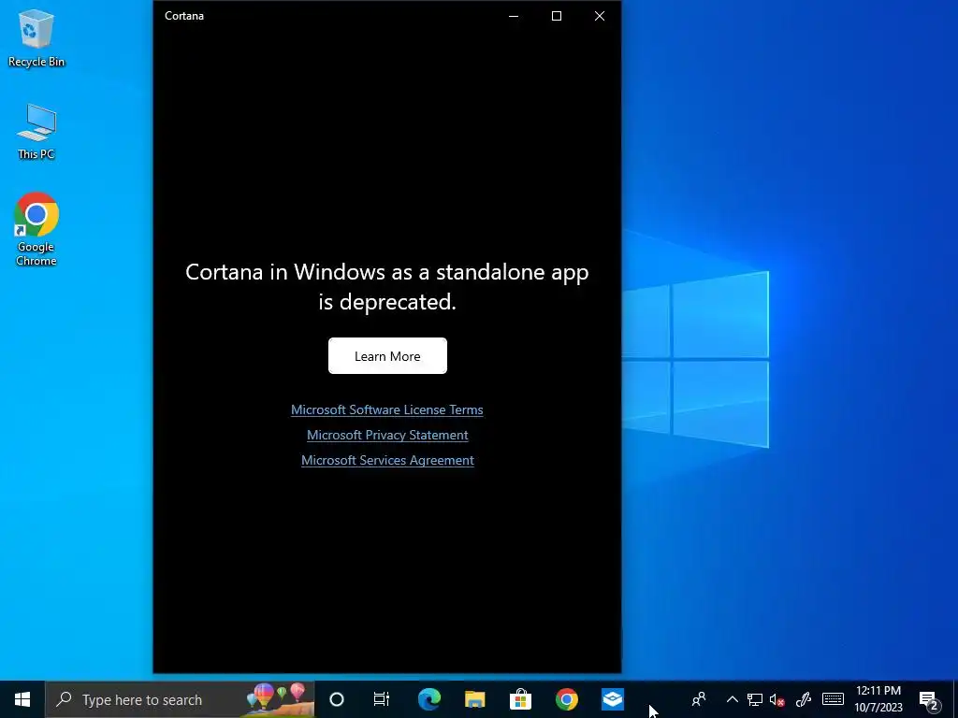Show hidden system tray icons
Screen dimensions: 958x718
732,699
